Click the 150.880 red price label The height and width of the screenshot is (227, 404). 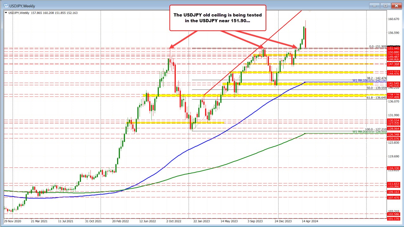(x=394, y=52)
